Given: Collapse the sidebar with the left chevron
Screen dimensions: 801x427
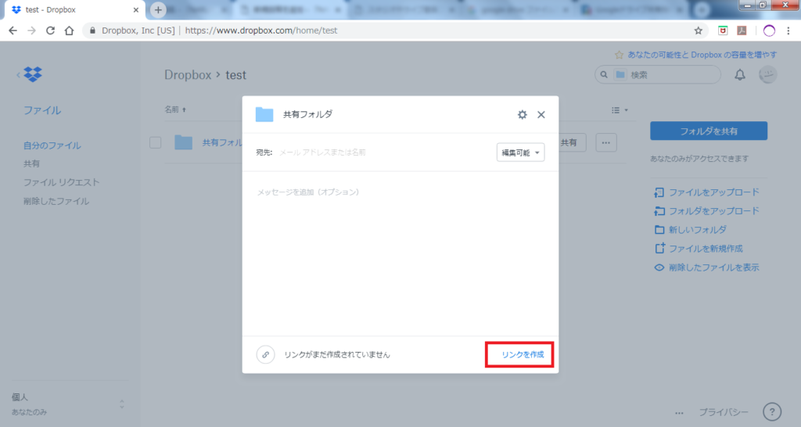Looking at the screenshot, I should point(19,74).
